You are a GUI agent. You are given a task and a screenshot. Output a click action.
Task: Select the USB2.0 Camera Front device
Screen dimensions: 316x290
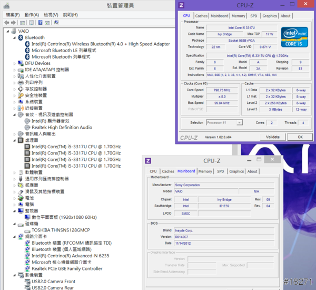(x=53, y=281)
